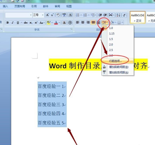The width and height of the screenshot is (155, 145).
Task: Click red font color button
Action: [56, 23]
